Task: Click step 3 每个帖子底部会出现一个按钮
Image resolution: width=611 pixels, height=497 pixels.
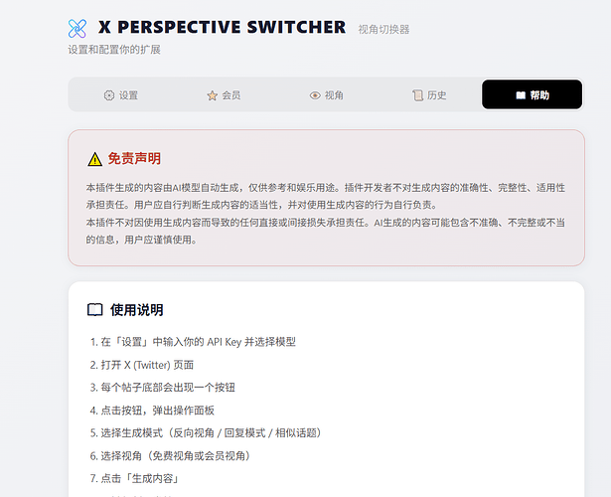Action: click(x=163, y=388)
